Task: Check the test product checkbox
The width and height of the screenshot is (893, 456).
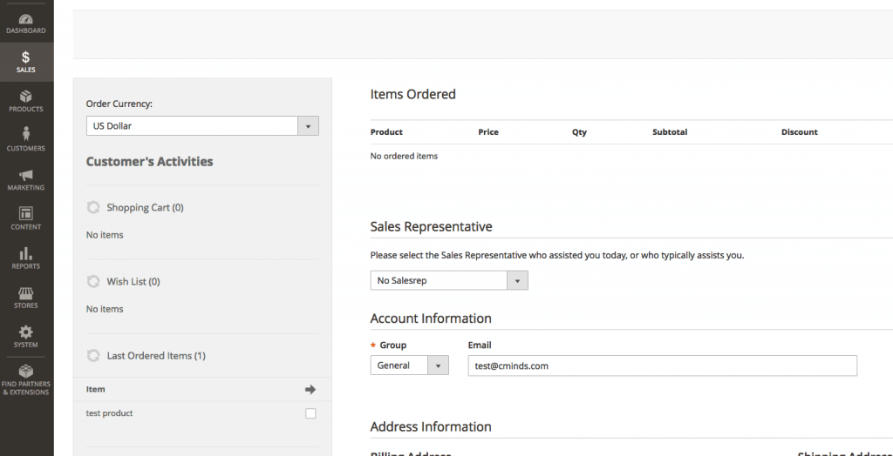Action: tap(310, 413)
